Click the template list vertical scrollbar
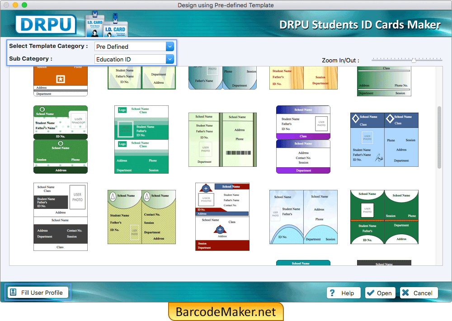This screenshot has height=321, width=452. pyautogui.click(x=439, y=137)
